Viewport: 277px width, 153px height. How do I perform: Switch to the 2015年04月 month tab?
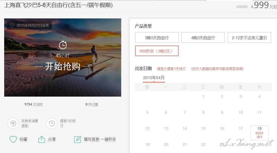click(x=154, y=78)
